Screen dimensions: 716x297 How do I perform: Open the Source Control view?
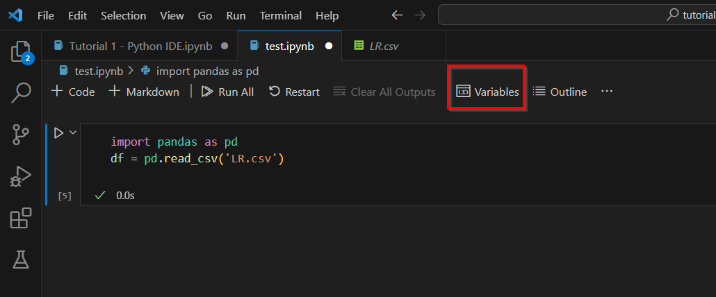(21, 135)
